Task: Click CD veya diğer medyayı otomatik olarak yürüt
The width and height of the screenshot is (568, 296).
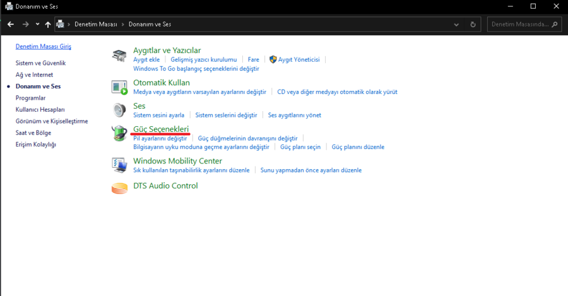Action: coord(337,92)
